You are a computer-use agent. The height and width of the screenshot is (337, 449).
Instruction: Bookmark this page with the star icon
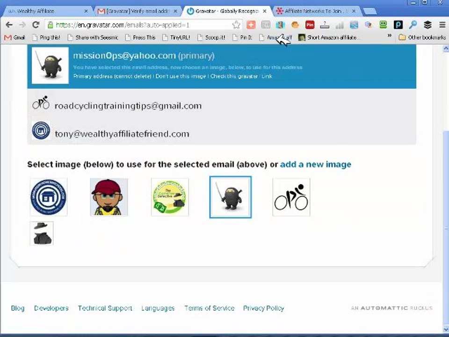coord(236,25)
